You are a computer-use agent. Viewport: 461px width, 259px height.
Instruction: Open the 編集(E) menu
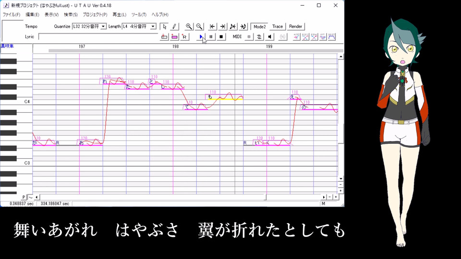click(32, 14)
